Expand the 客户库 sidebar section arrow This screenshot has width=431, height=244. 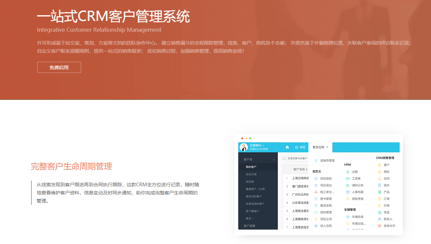pyautogui.click(x=274, y=160)
